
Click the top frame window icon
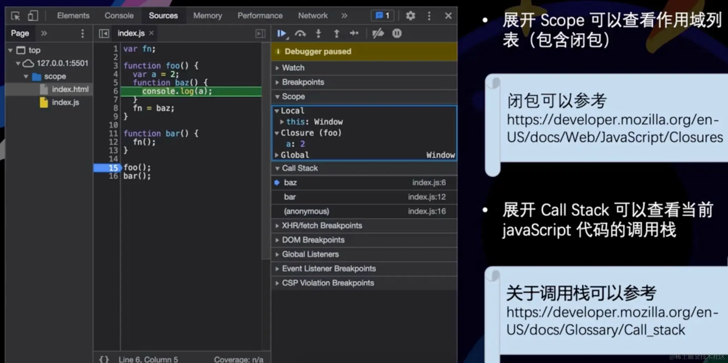[x=21, y=50]
